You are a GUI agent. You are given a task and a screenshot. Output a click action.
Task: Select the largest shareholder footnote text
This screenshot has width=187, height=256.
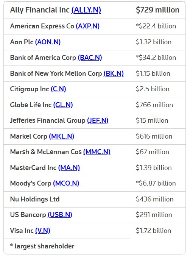(42, 246)
